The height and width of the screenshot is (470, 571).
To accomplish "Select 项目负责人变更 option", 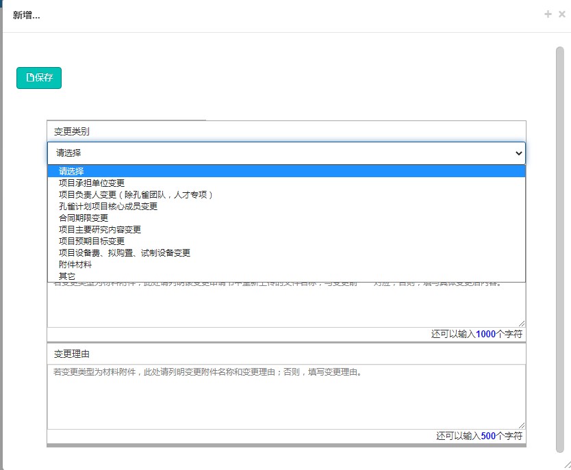I will click(x=136, y=194).
